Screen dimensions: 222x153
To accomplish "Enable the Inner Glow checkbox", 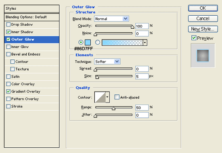I will coord(8,47).
